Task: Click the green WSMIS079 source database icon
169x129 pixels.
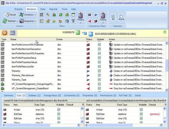Action: tap(78, 32)
